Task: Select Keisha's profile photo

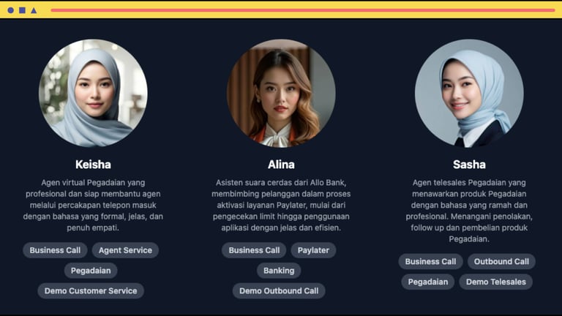Action: coord(93,93)
